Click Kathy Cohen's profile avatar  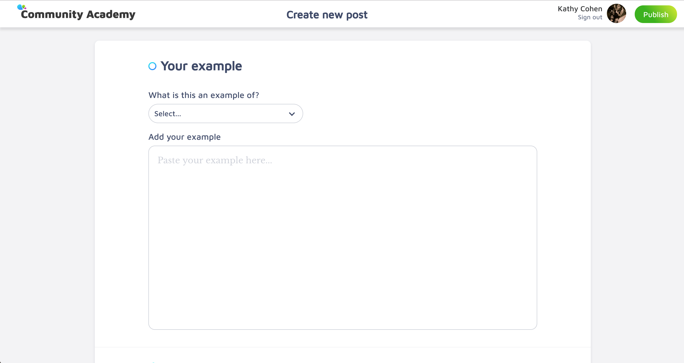point(616,14)
